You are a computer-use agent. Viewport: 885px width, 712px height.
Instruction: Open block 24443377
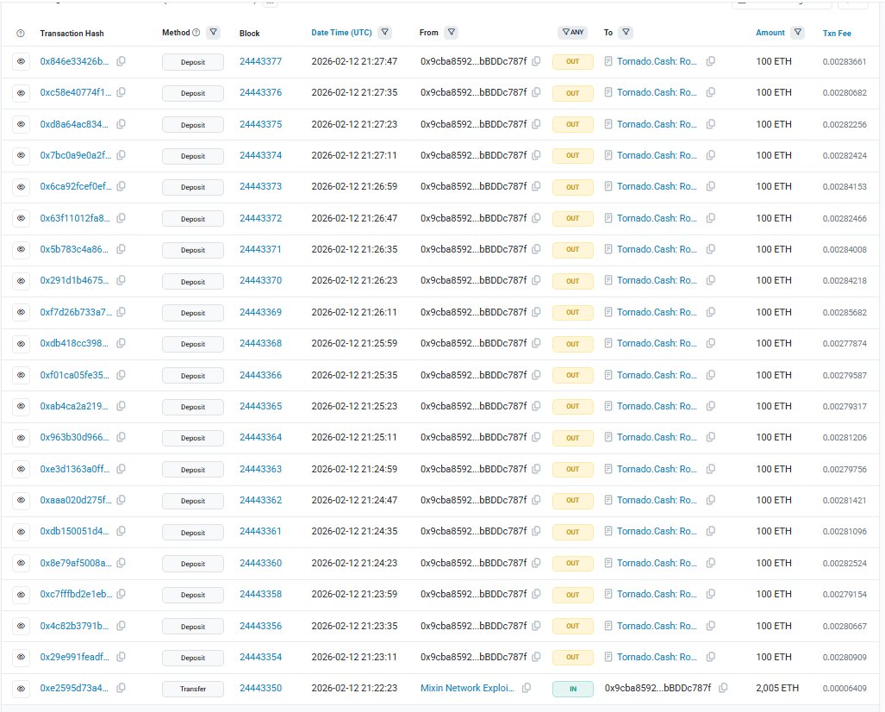[260, 61]
